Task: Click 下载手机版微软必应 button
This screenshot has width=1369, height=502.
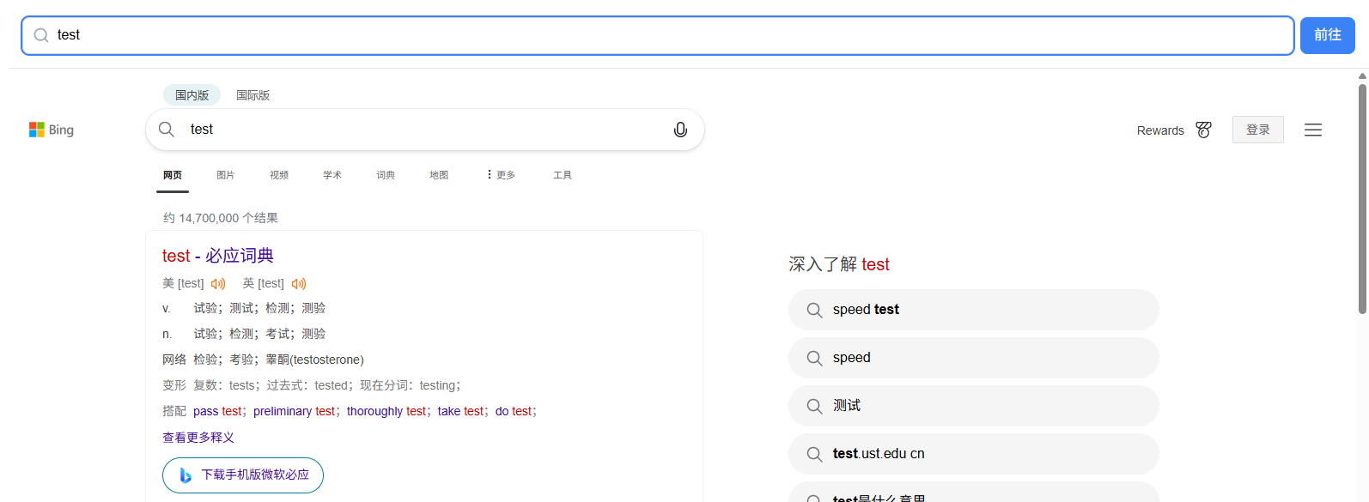Action: coord(243,475)
